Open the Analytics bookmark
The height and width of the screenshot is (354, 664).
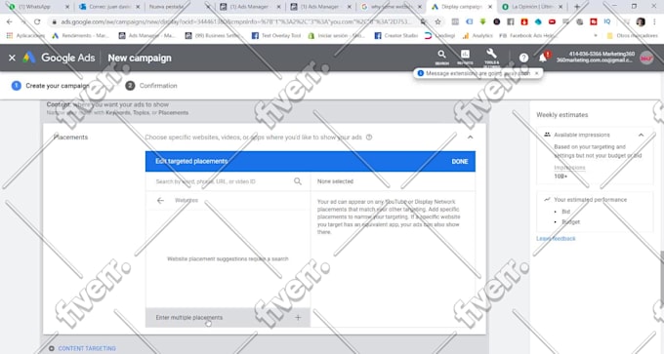(477, 36)
